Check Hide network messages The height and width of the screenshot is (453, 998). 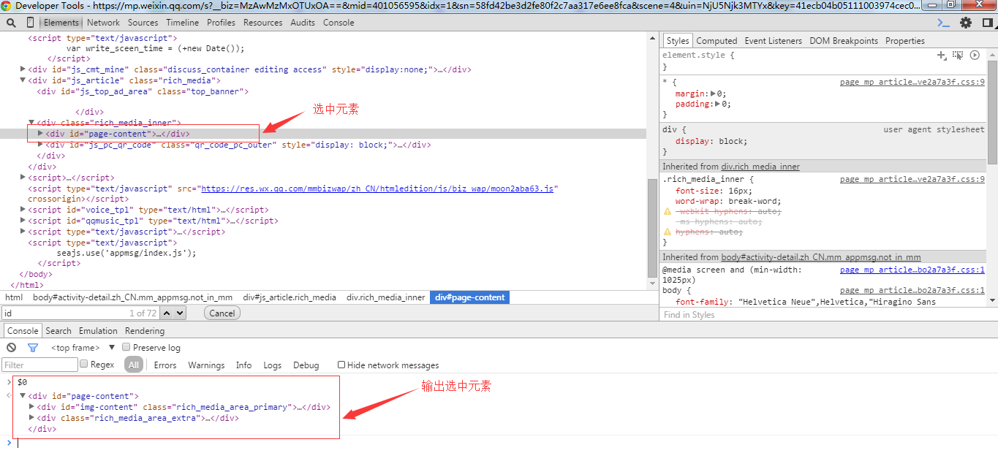click(341, 365)
